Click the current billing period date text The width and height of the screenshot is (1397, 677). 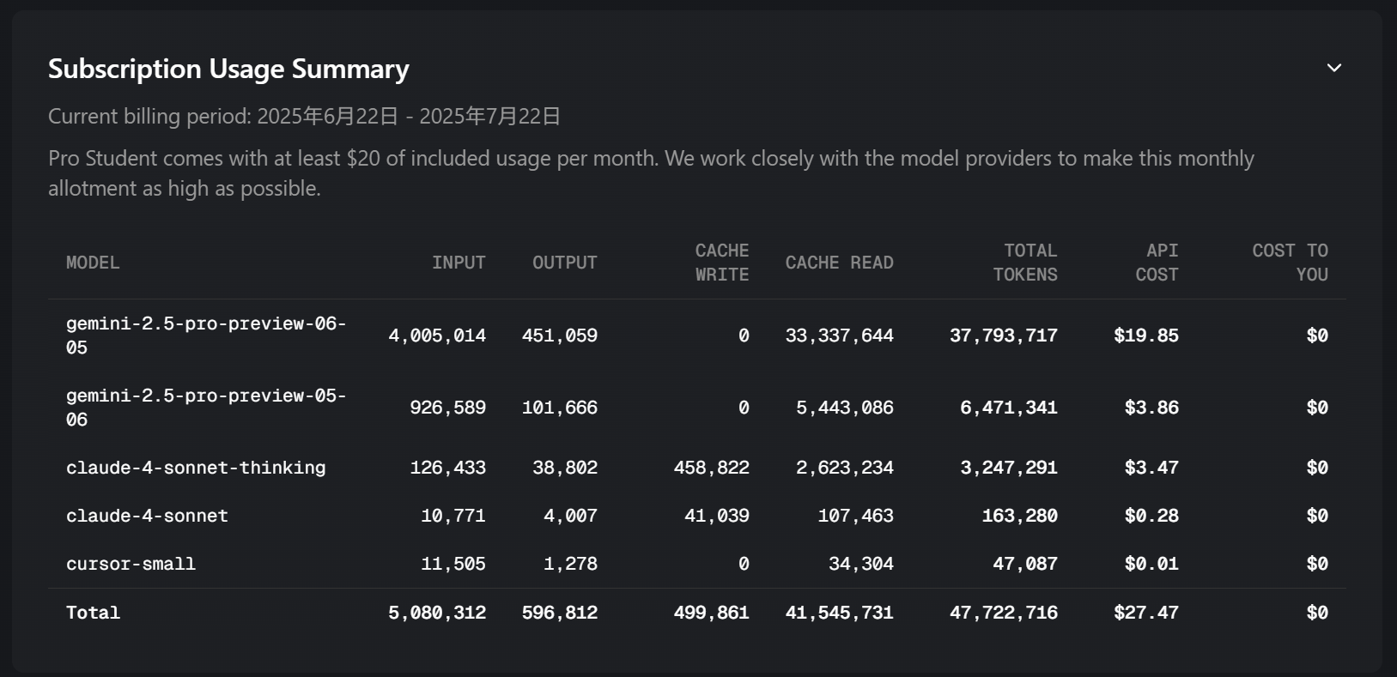[305, 116]
